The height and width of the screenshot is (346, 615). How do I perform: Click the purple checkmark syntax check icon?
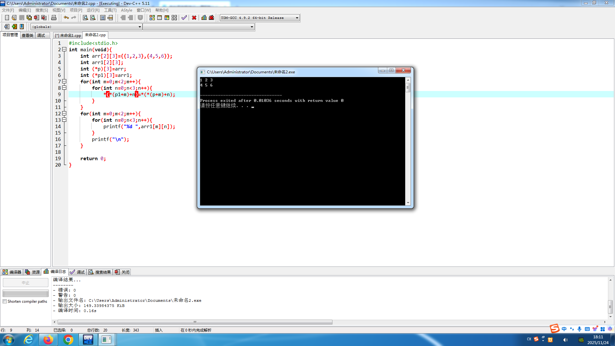pos(184,18)
